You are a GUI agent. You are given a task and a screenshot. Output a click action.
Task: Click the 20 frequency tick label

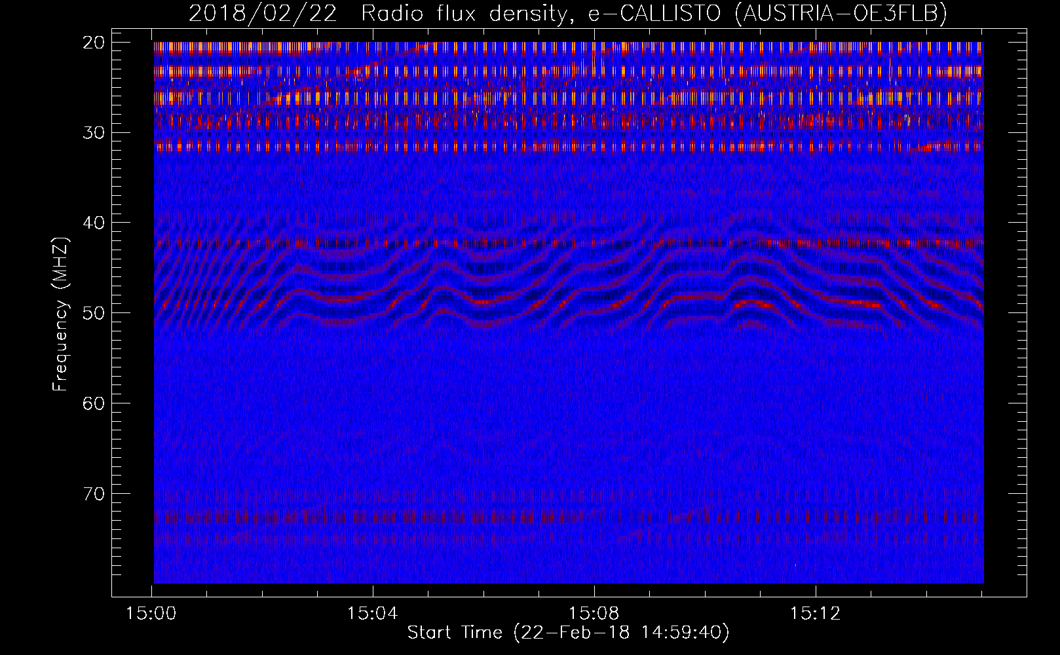point(94,43)
